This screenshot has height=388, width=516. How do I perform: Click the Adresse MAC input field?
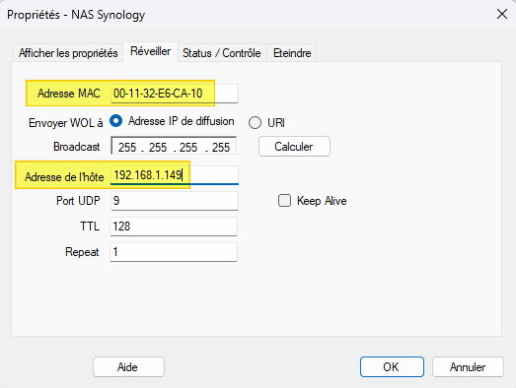[x=174, y=94]
